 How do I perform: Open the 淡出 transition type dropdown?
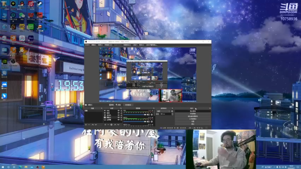tap(164, 111)
